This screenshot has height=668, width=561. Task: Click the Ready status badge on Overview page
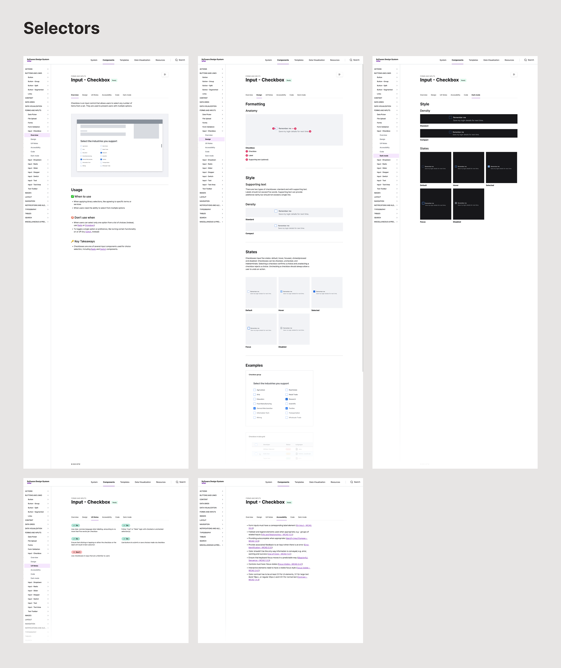coord(114,81)
